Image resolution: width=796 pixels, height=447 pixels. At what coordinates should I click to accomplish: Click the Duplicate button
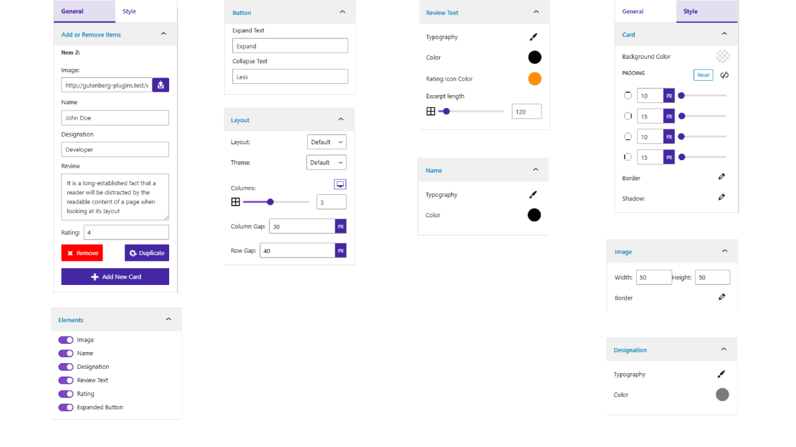tap(147, 253)
